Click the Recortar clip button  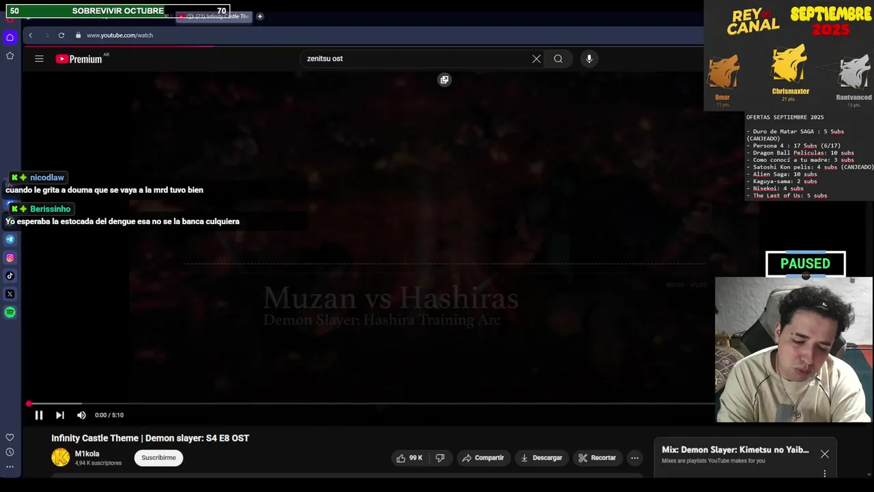tap(597, 458)
